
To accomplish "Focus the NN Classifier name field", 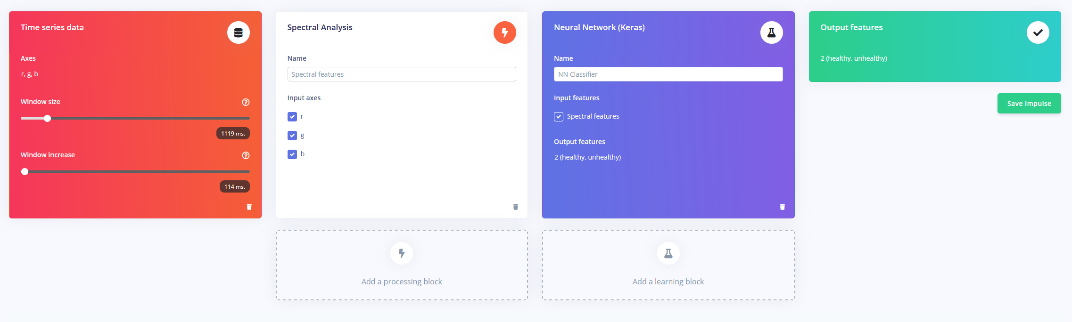I will 668,74.
